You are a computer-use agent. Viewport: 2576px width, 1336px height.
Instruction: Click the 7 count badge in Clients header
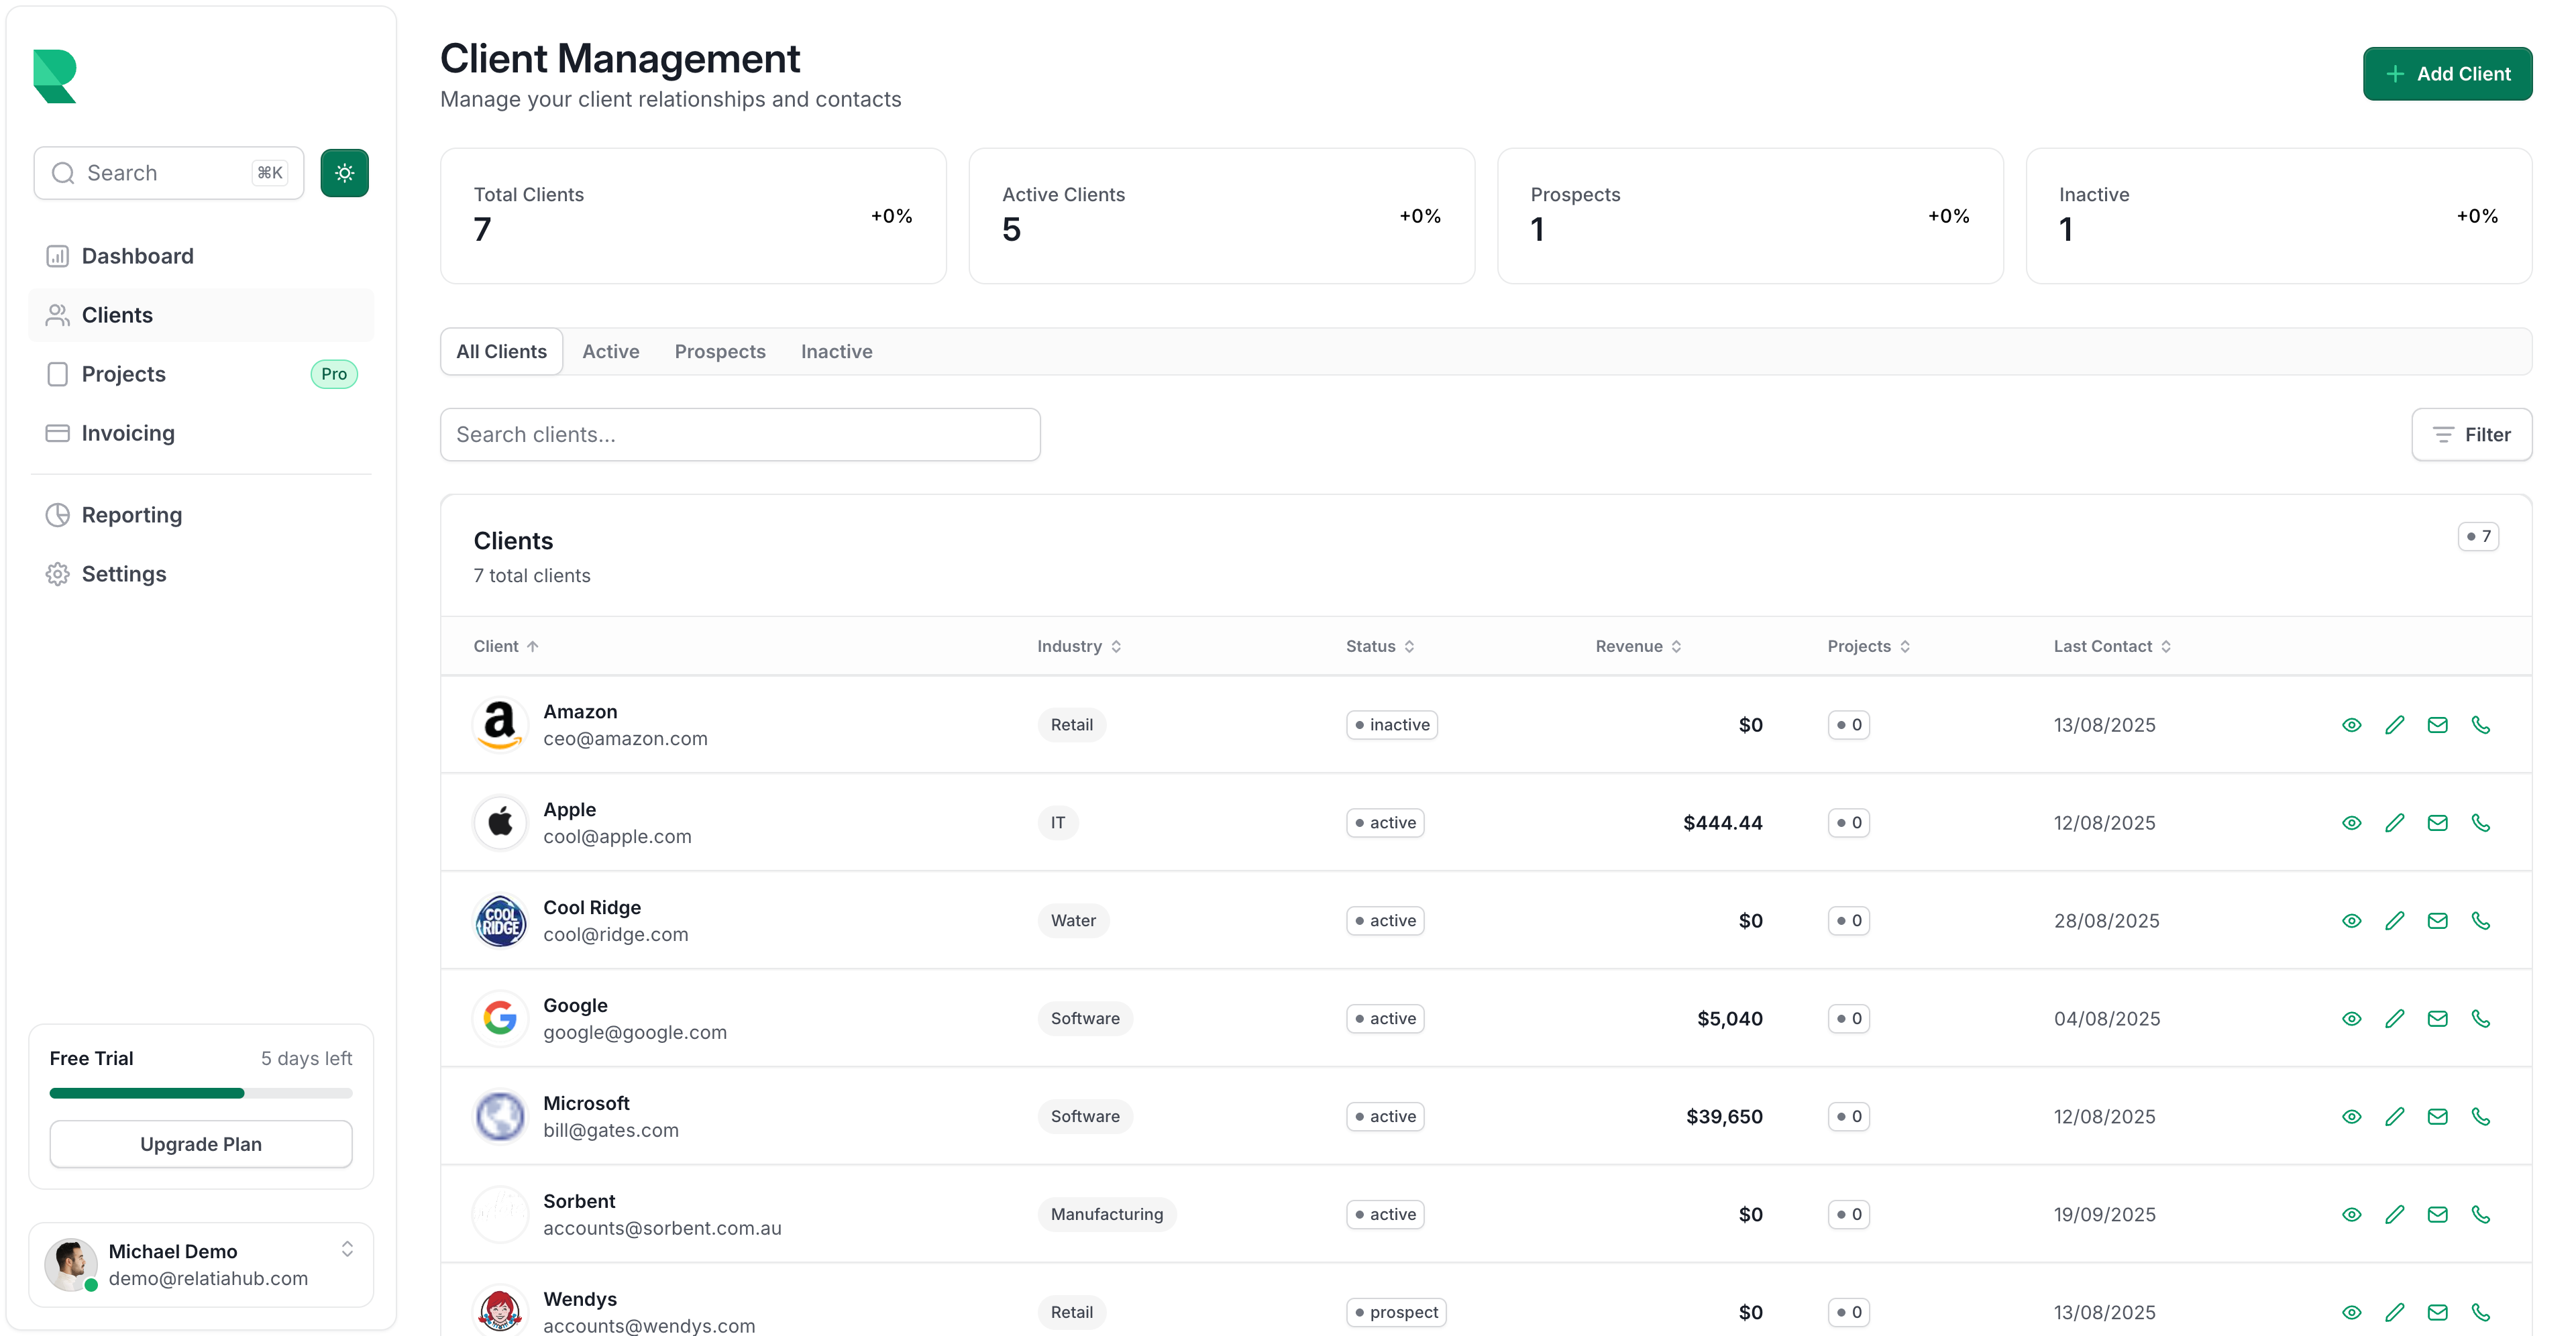[2478, 537]
